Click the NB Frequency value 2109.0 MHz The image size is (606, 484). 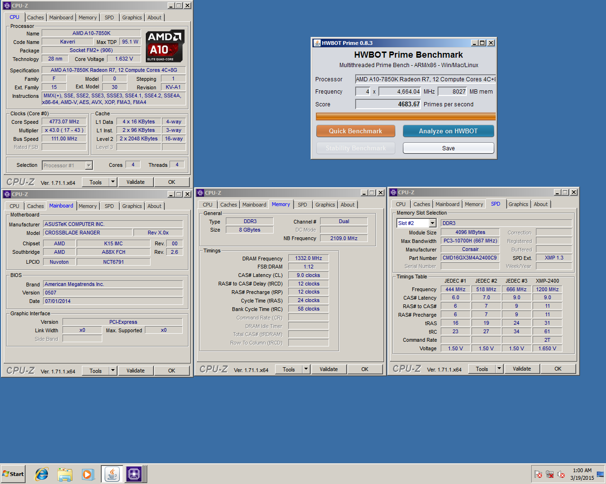coord(344,238)
